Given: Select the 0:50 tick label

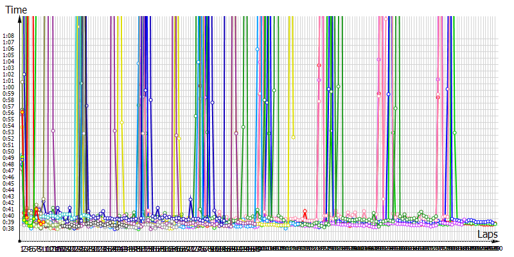Looking at the screenshot, I should point(8,151).
